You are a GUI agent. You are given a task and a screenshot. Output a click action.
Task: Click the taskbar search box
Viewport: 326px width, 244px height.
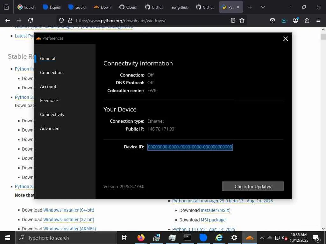tap(66, 238)
